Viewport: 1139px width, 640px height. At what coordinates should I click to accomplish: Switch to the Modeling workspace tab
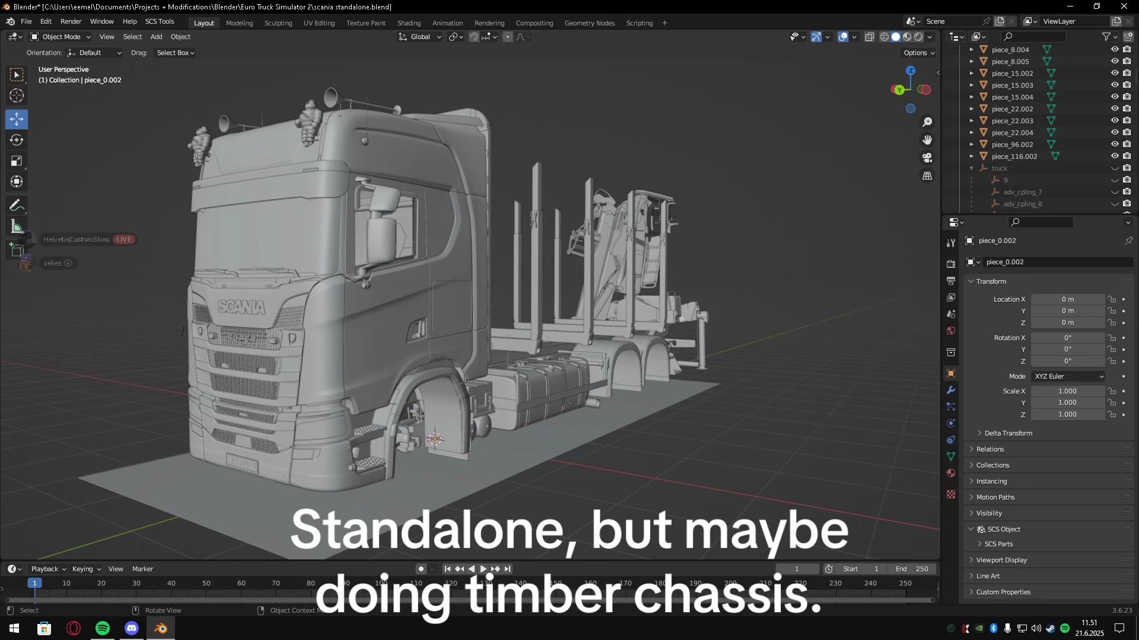(239, 23)
